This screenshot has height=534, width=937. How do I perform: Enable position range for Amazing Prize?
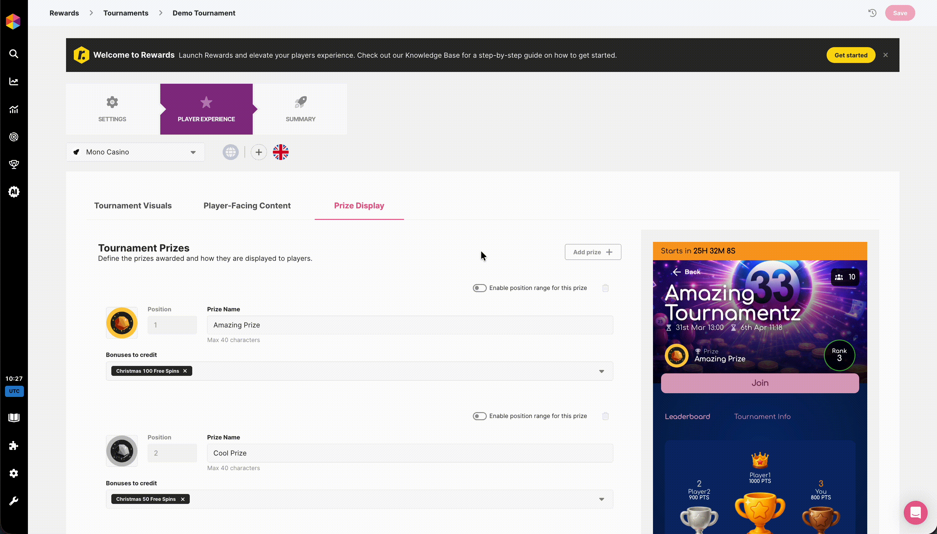(479, 288)
